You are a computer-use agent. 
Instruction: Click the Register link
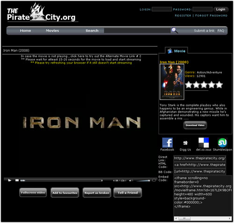point(183,15)
